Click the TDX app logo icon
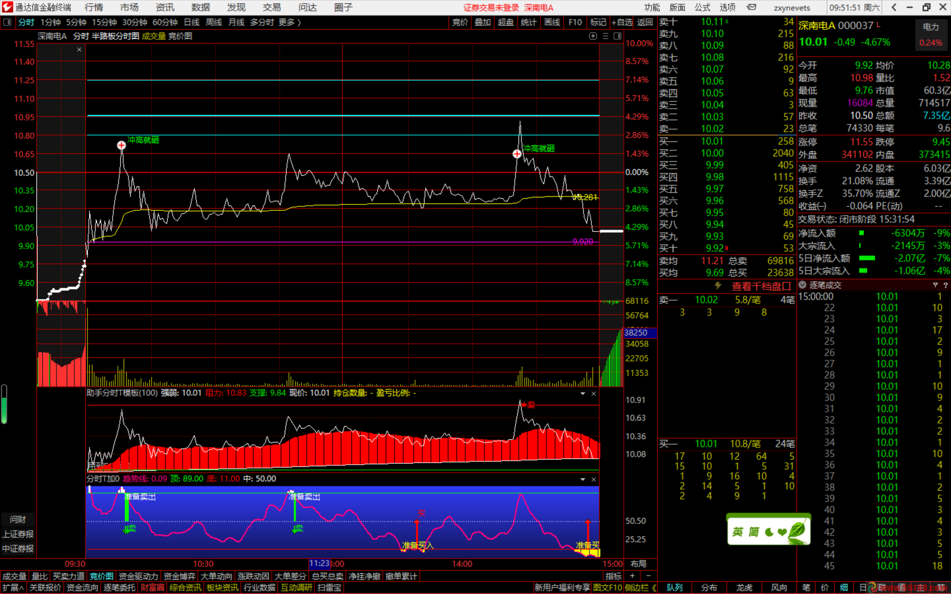 tap(7, 7)
